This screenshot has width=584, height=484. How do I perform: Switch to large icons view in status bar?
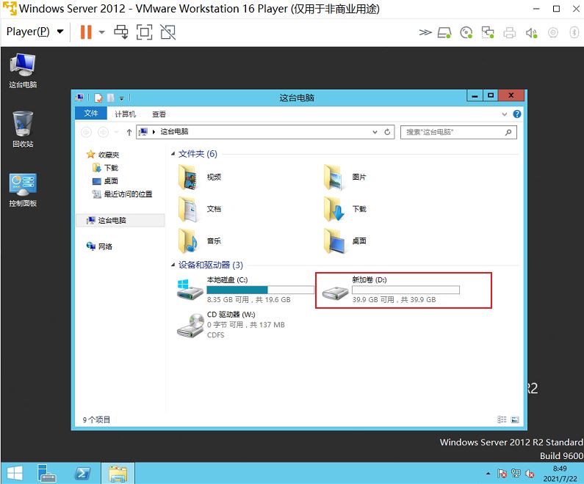click(515, 419)
